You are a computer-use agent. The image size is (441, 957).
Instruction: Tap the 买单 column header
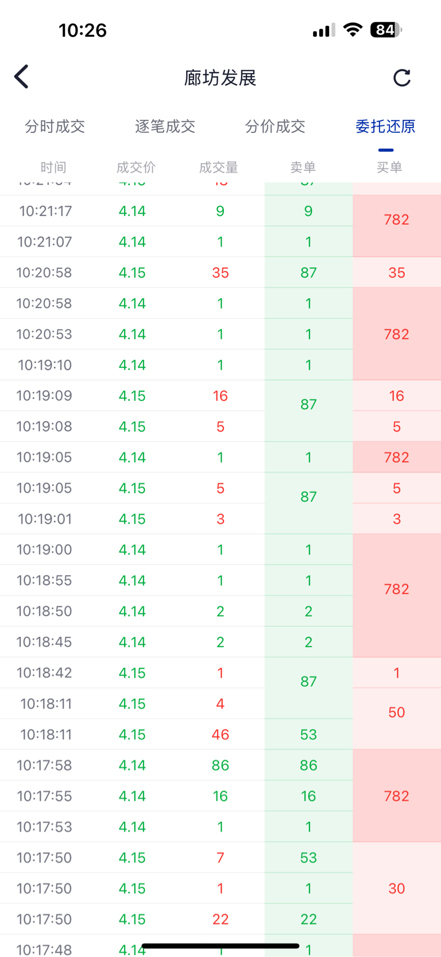[x=389, y=167]
